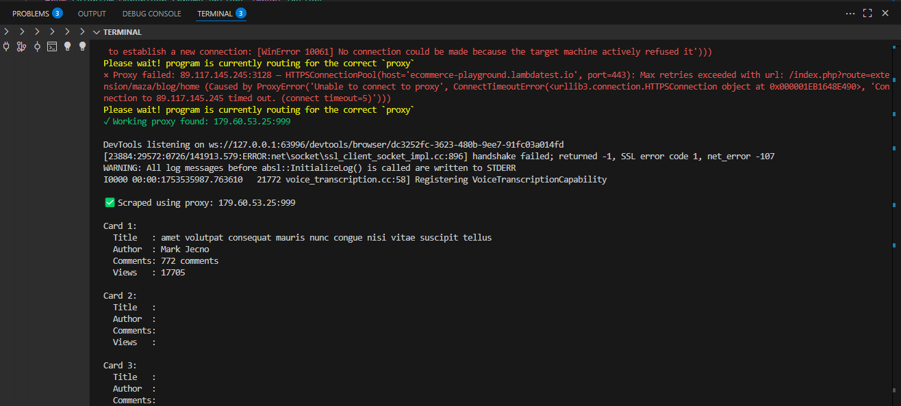This screenshot has width=901, height=406.
Task: Click the last chevron before the TERMINAL label
Action: click(81, 31)
